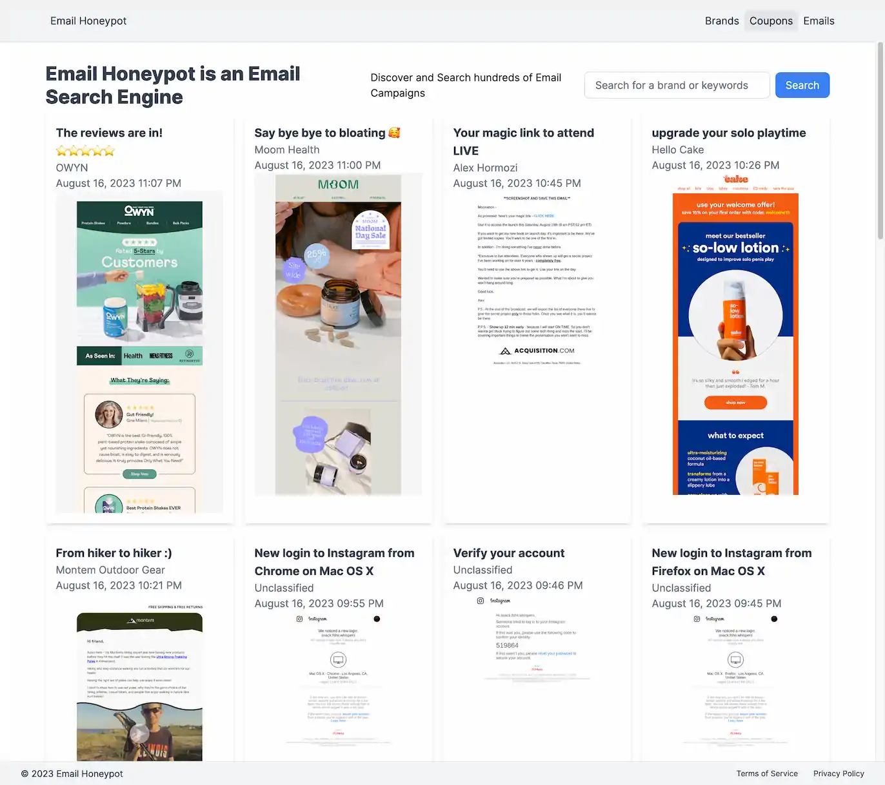Focus the brand or keywords search field
Viewport: 885px width, 785px height.
click(x=677, y=85)
